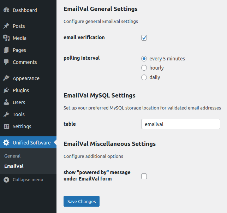Image resolution: width=227 pixels, height=213 pixels.
Task: Enable the "powered by" message checkbox
Action: coord(144,176)
